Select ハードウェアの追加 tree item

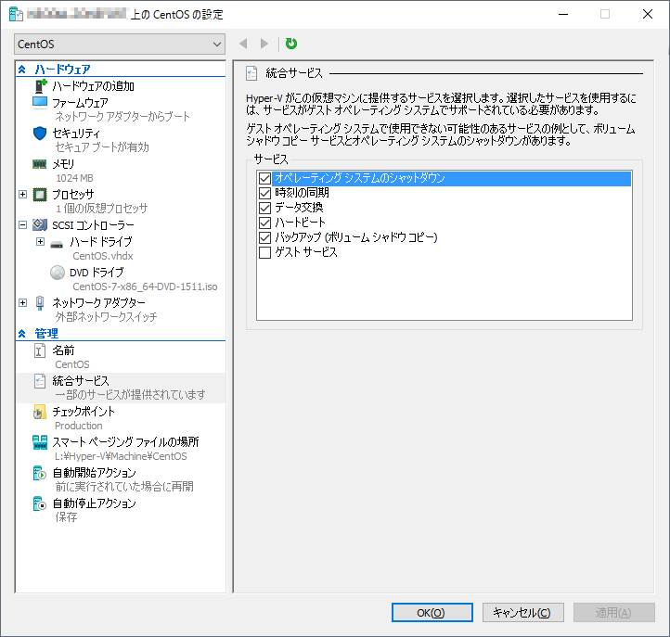(93, 86)
